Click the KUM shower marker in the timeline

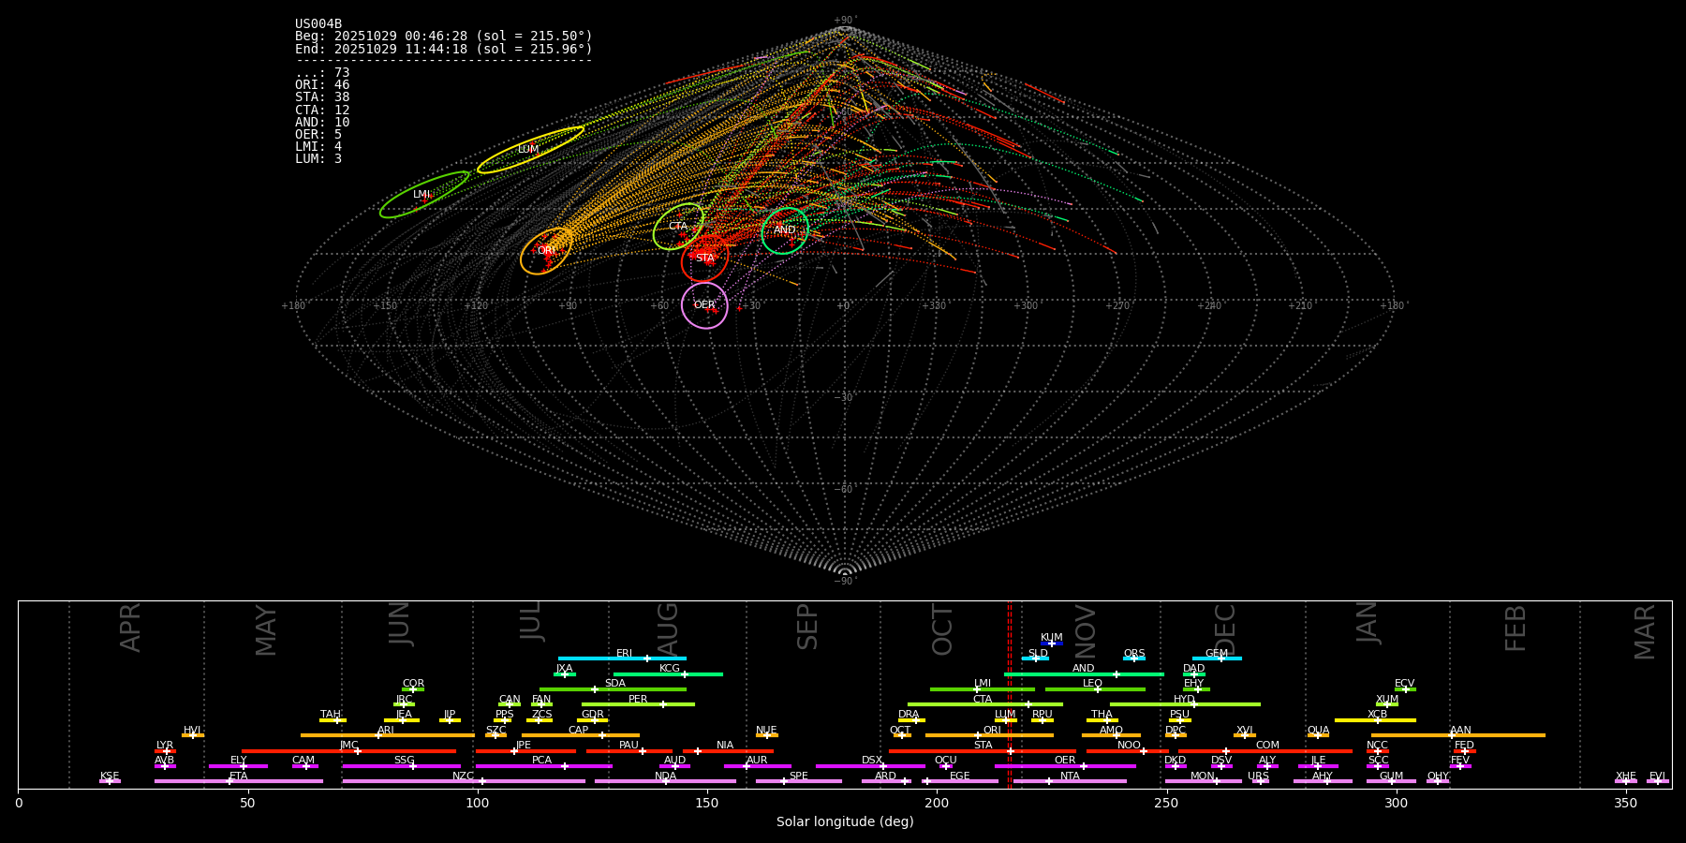[x=1052, y=643]
